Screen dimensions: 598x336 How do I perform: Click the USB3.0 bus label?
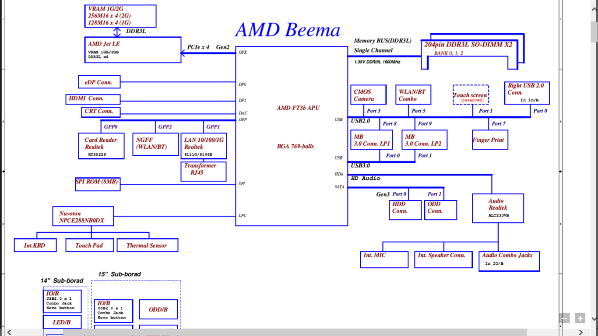click(360, 165)
